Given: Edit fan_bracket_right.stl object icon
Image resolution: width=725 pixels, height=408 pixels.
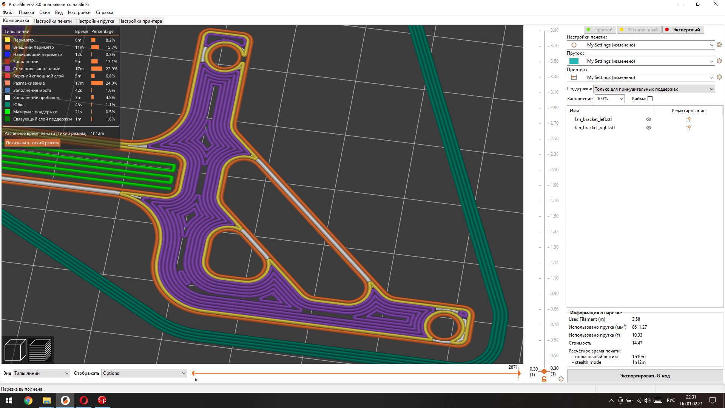Looking at the screenshot, I should [688, 128].
